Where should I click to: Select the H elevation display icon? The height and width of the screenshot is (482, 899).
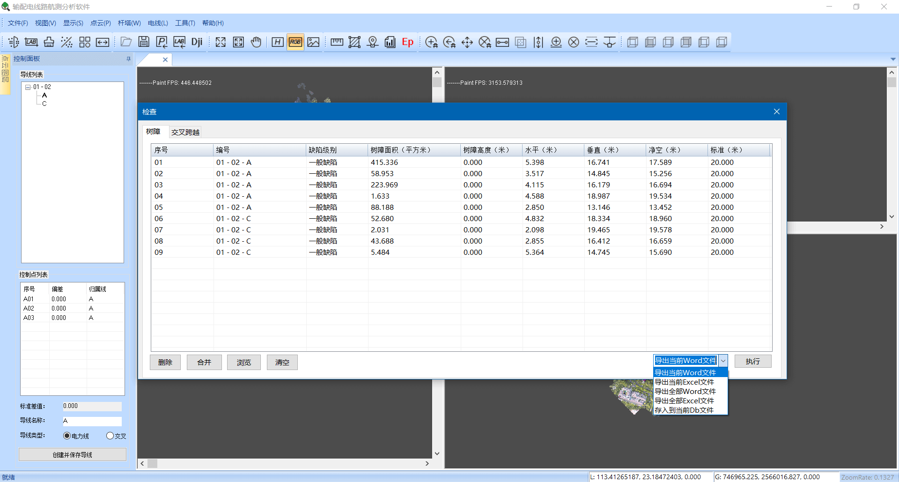277,42
